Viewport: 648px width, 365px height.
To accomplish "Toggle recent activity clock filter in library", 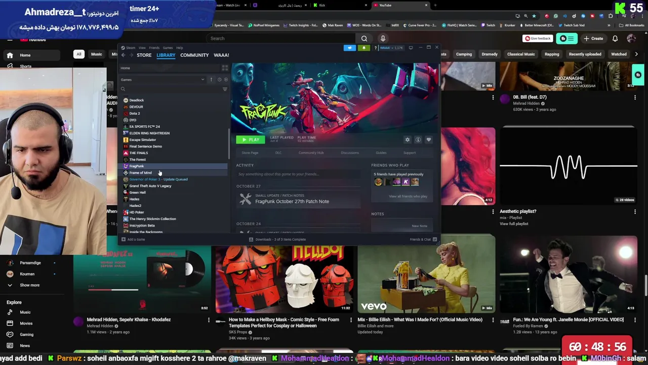I will [219, 80].
